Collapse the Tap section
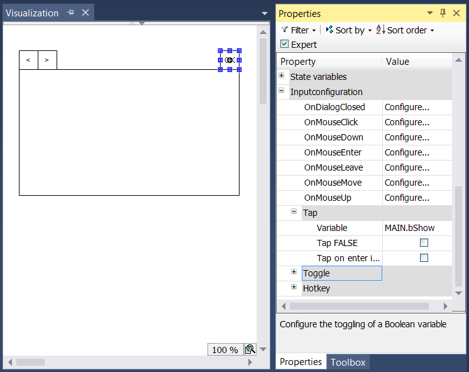 (x=294, y=211)
